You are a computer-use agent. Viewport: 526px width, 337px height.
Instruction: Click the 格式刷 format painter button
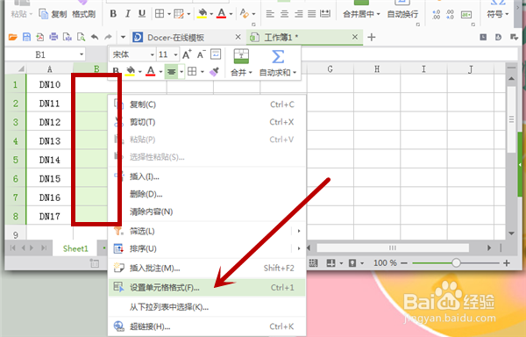(x=84, y=14)
